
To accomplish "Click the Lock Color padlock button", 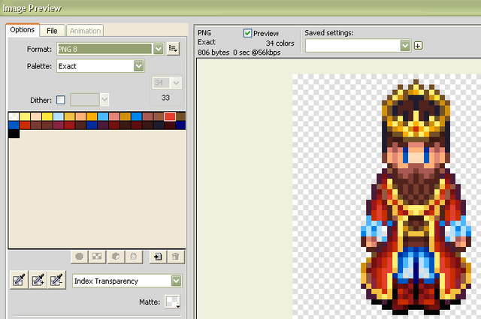I will (x=134, y=257).
